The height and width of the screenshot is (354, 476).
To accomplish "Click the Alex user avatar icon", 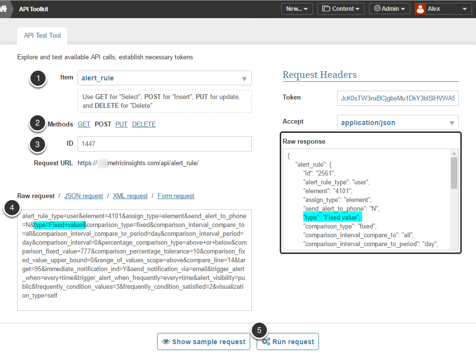I will (x=420, y=9).
